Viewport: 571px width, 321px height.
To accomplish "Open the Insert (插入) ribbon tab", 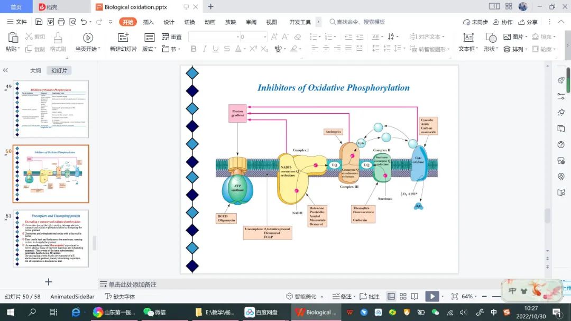I will point(149,22).
